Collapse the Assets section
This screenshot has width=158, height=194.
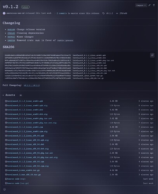click(9, 95)
